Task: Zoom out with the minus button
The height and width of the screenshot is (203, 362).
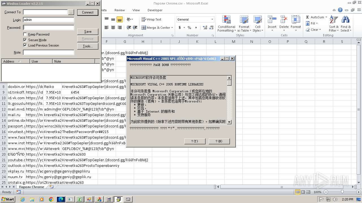Action: pos(326,192)
